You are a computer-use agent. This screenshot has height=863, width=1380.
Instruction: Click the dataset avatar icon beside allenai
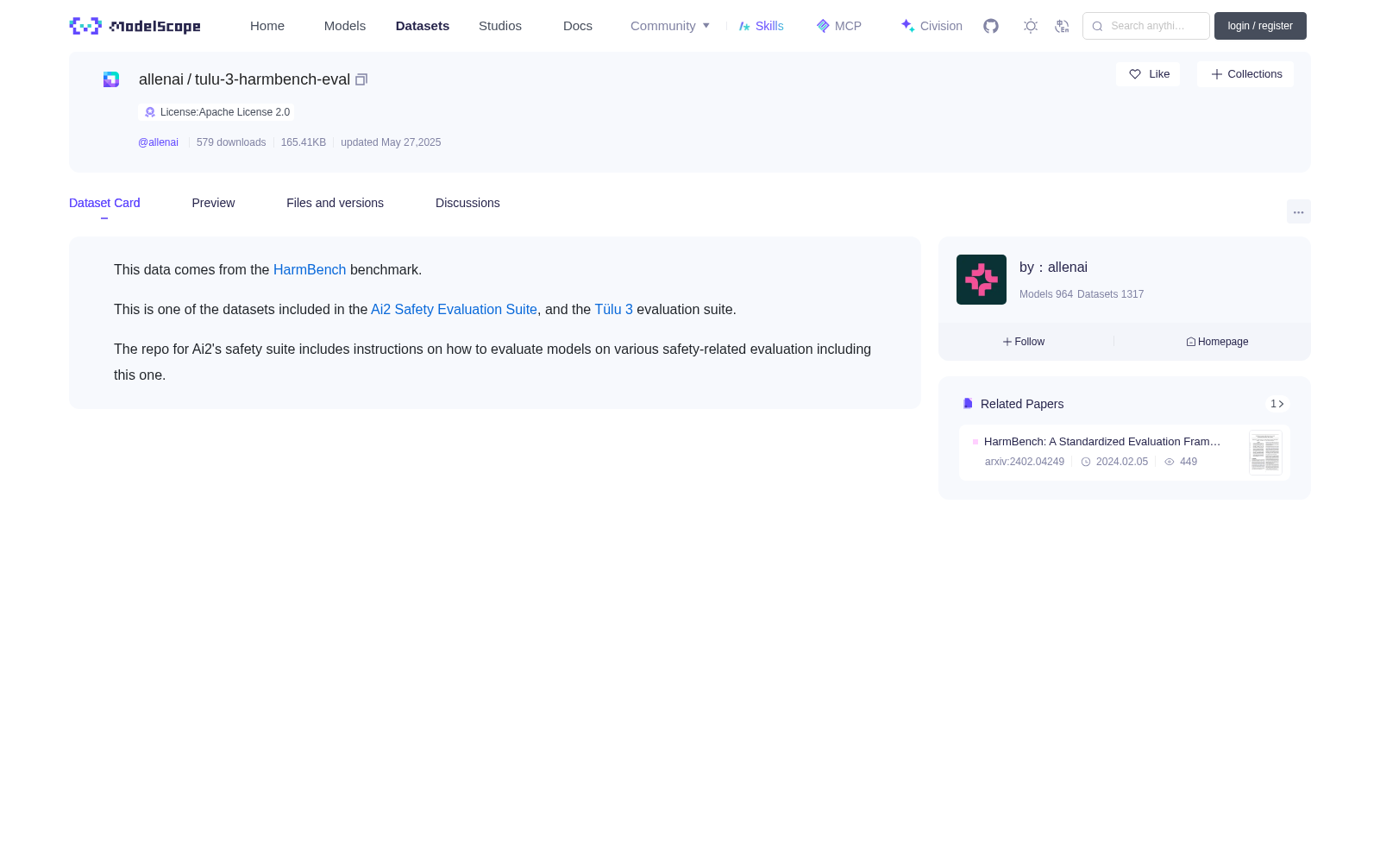(x=111, y=79)
